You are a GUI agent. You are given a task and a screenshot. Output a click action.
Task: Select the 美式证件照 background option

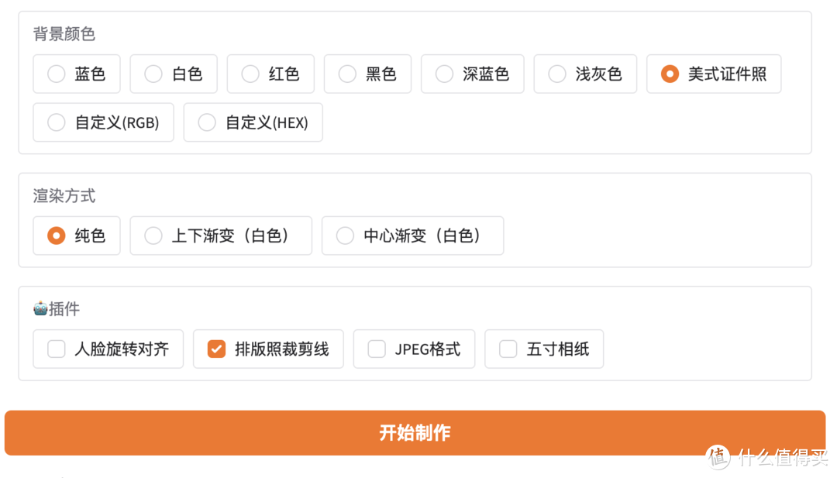(x=713, y=74)
